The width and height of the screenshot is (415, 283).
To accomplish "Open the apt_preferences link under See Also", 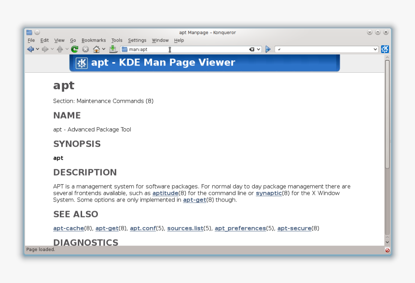I will tap(240, 228).
